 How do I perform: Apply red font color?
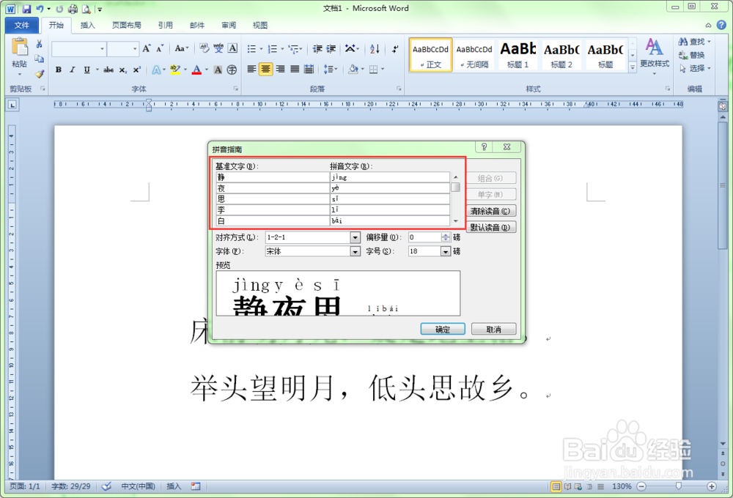coord(196,70)
